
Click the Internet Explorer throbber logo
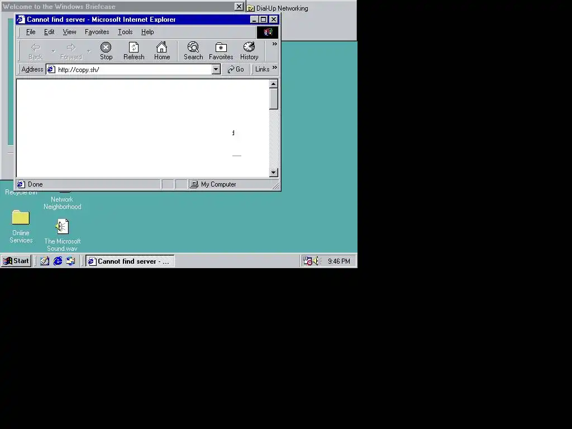tap(268, 32)
